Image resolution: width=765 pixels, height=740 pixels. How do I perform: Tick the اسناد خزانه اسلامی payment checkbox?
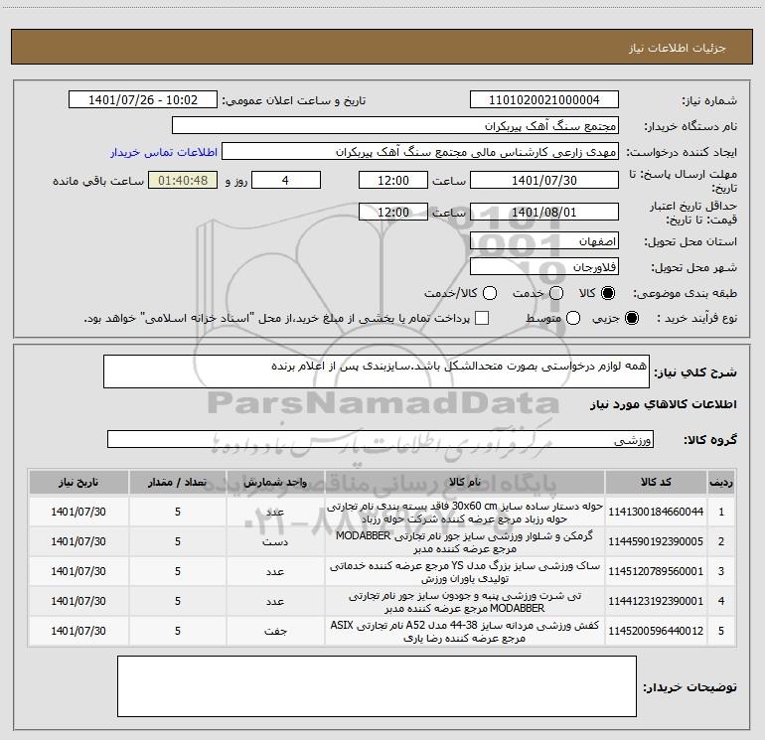pyautogui.click(x=482, y=318)
